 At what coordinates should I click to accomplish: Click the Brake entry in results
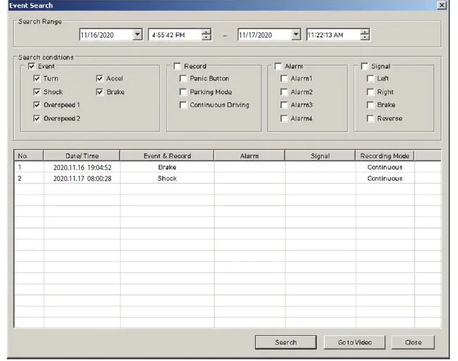coord(167,167)
